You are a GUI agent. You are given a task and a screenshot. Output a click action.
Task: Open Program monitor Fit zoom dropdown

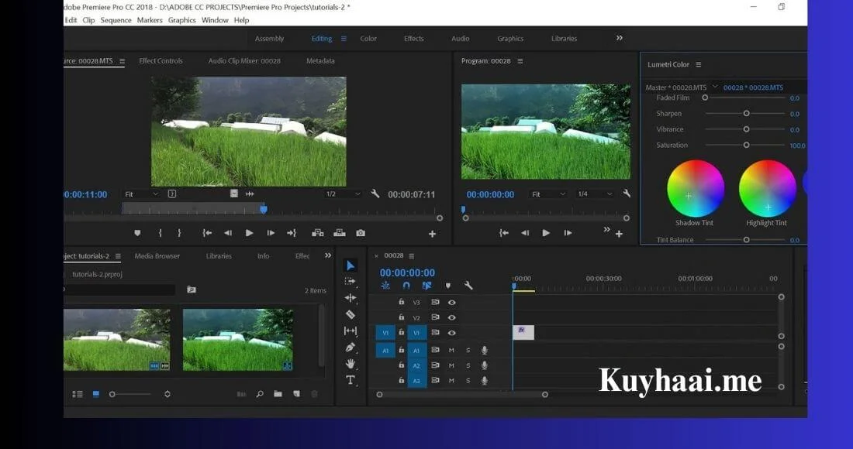[548, 194]
